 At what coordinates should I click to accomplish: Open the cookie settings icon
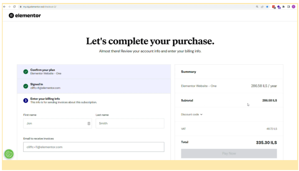tap(9, 154)
